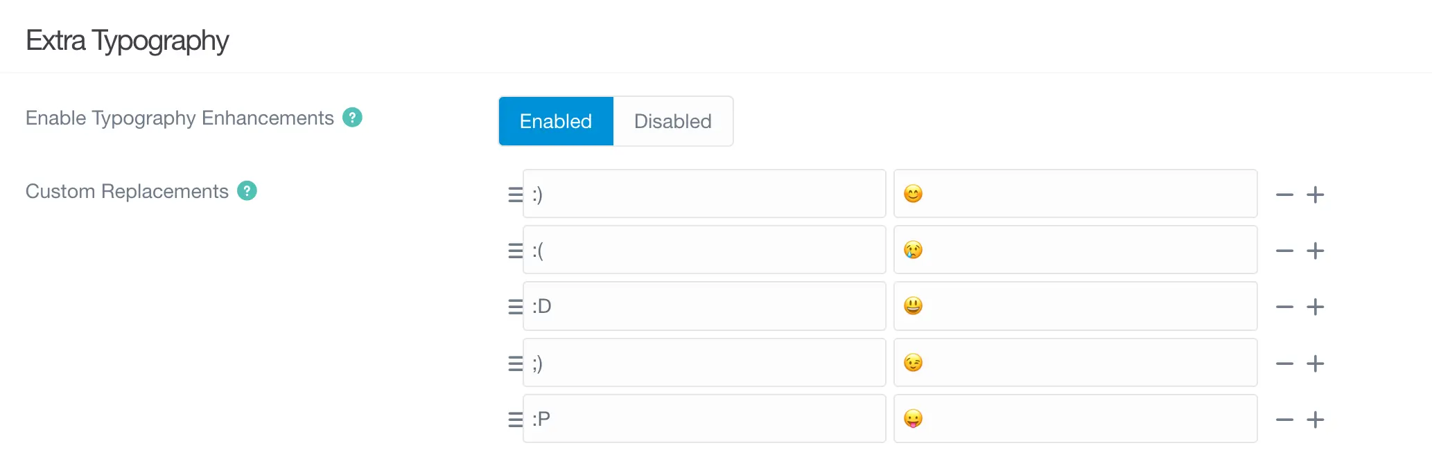
Task: Delete the :P replacement row
Action: [1284, 420]
